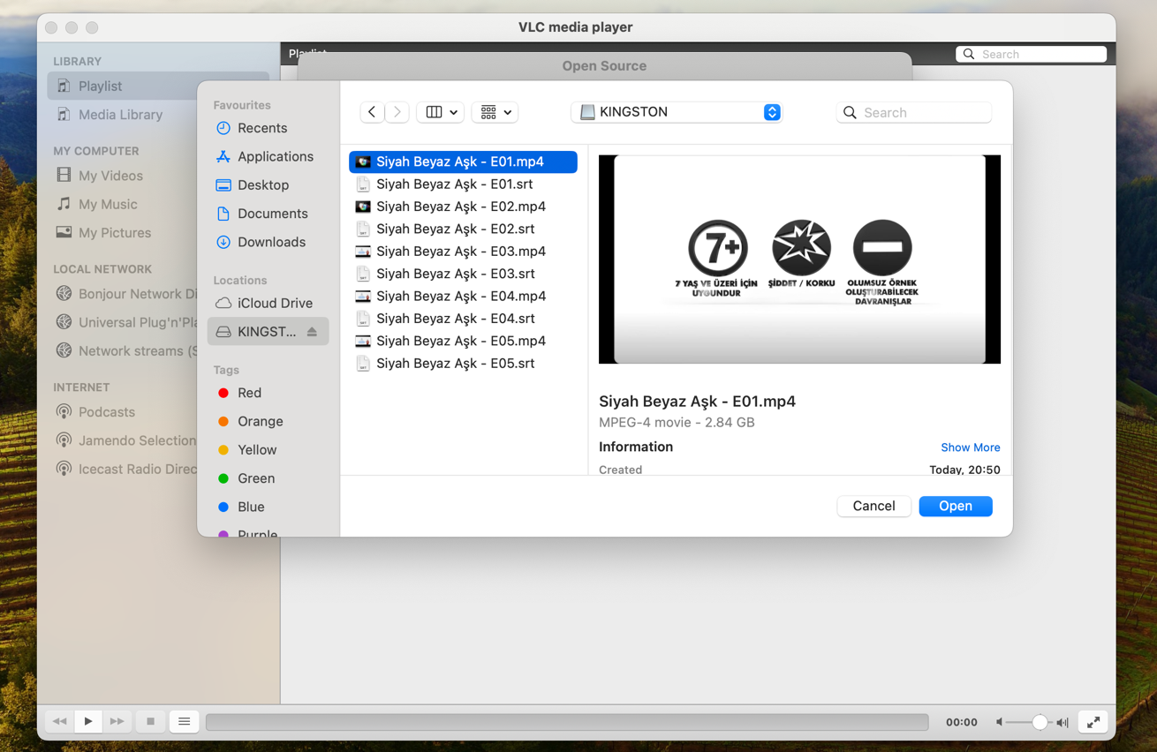
Task: Select Siyah Beyaz Aşk - E03.srt
Action: pyautogui.click(x=463, y=274)
